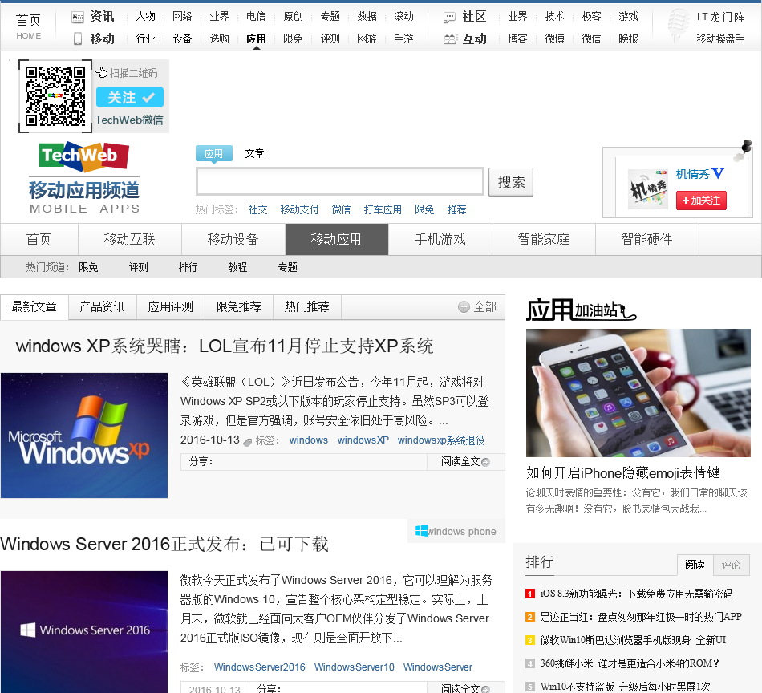Open the LOL停止支持XP系统 article headline

(225, 346)
